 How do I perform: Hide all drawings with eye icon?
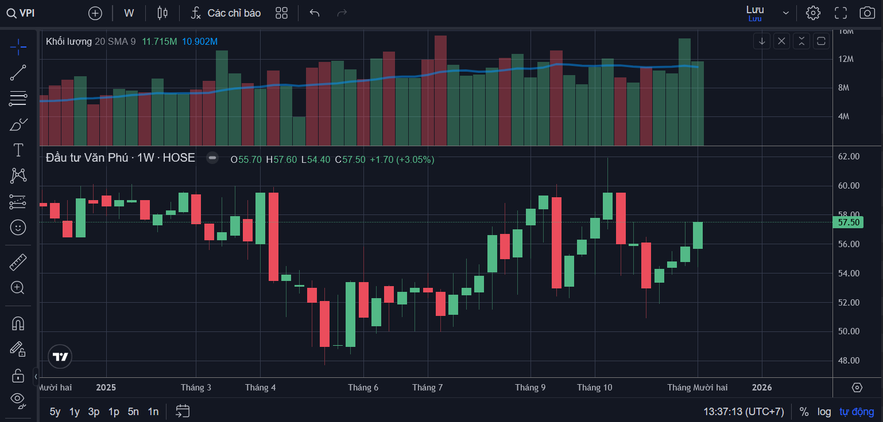[18, 399]
